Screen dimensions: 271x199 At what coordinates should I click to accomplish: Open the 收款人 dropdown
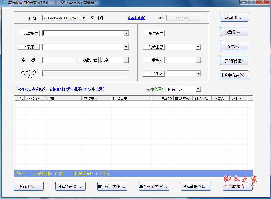tap(198, 60)
